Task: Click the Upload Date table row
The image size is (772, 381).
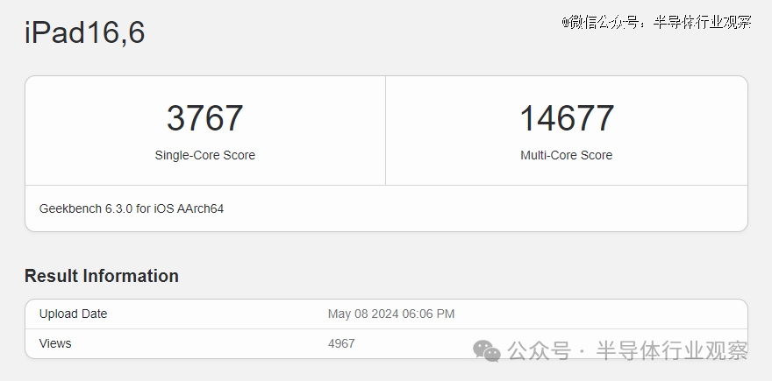Action: pyautogui.click(x=387, y=314)
